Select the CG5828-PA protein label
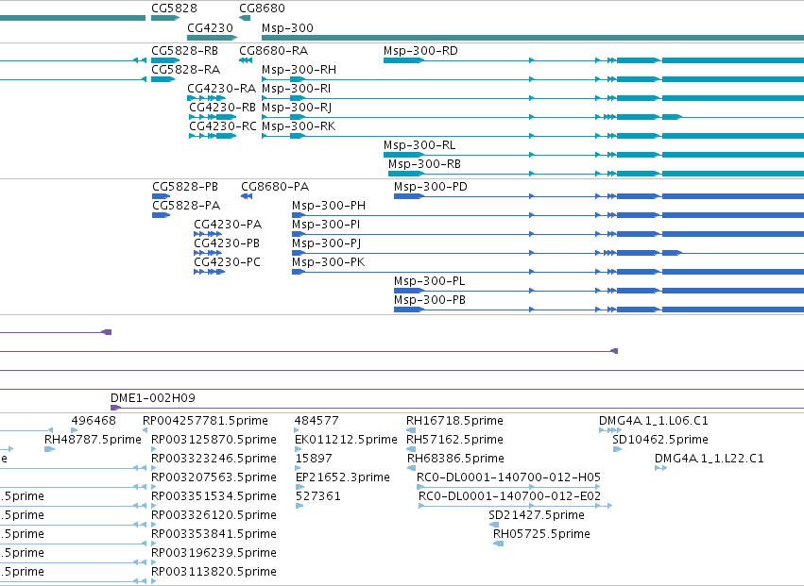Screen dimensions: 804x586 coord(186,206)
